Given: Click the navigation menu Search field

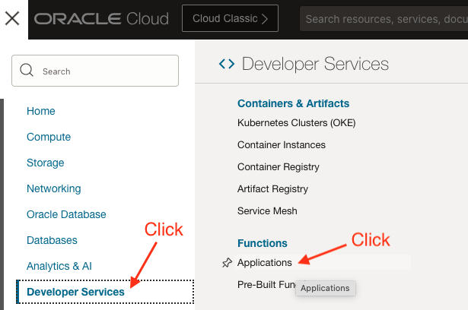Looking at the screenshot, I should tap(95, 71).
